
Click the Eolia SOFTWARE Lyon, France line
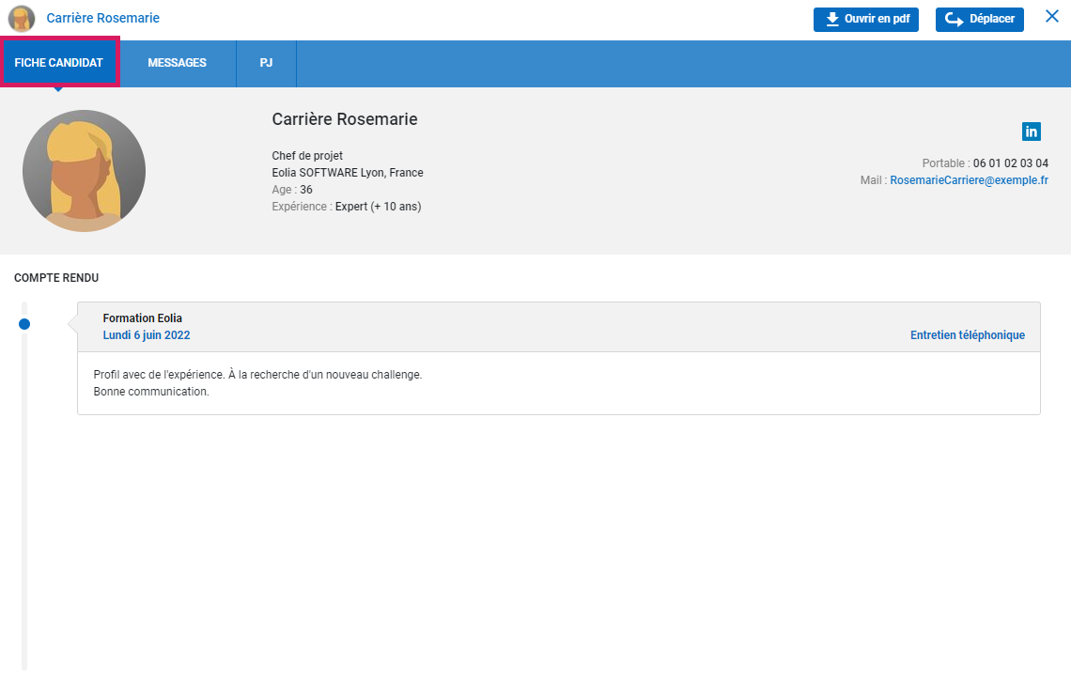(347, 173)
